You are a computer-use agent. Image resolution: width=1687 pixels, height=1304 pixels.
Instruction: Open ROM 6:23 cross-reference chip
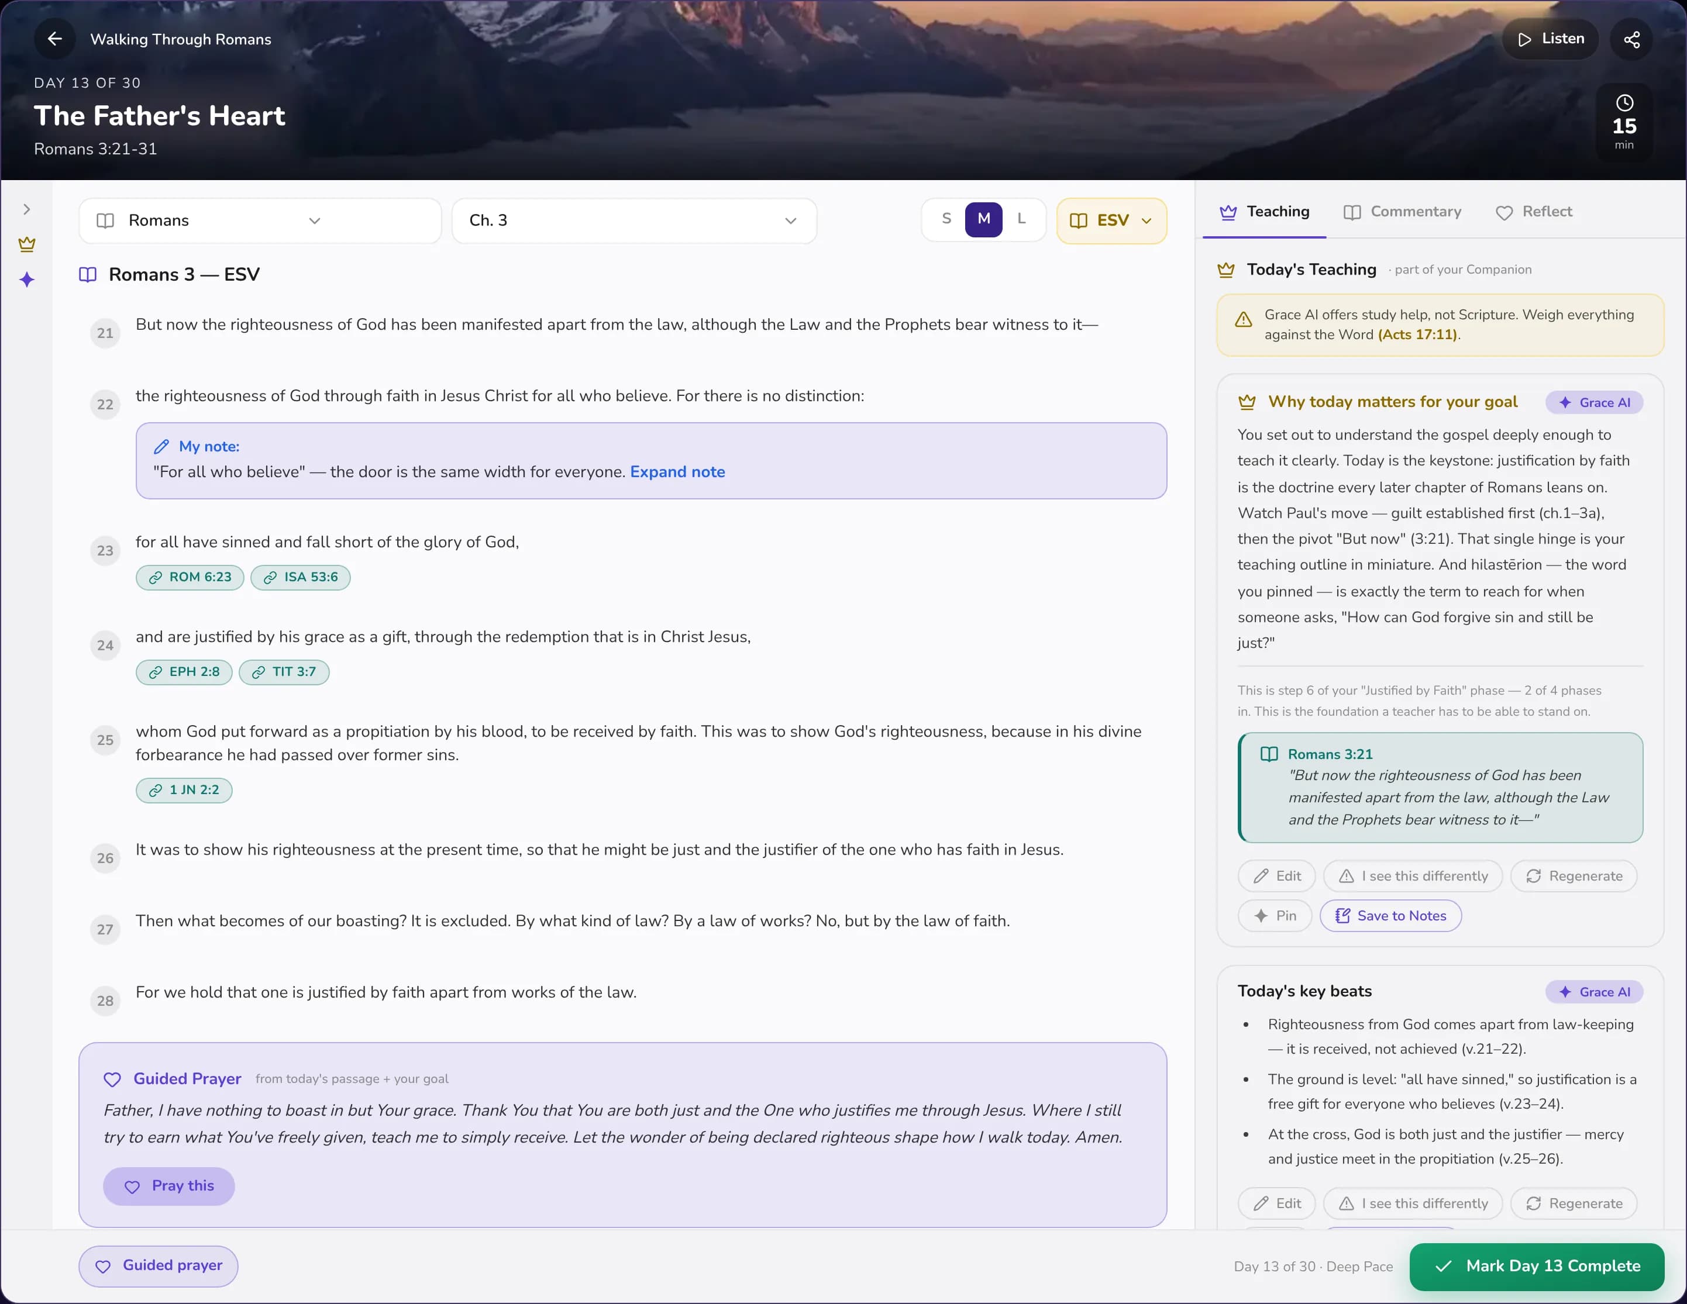tap(190, 578)
